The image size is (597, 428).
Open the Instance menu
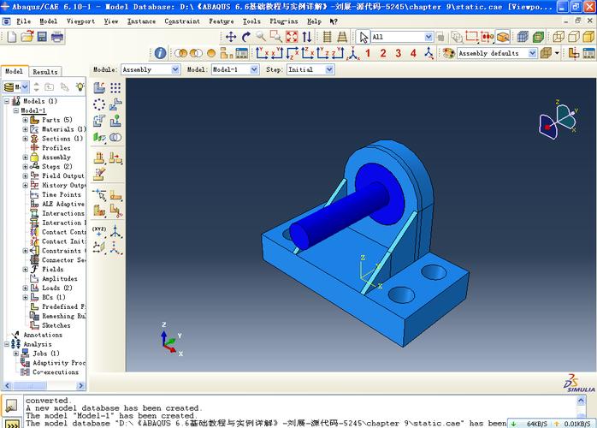coord(141,21)
